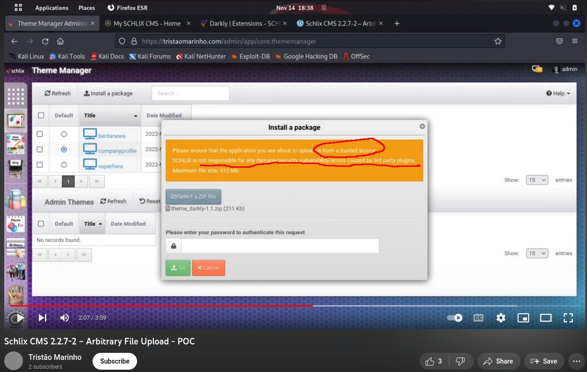Switch to Theme Manager Administration tab
587x372 pixels.
(x=52, y=23)
